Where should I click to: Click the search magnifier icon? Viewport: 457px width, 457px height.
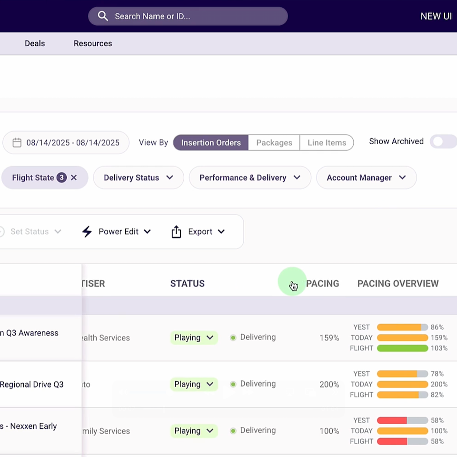point(103,16)
